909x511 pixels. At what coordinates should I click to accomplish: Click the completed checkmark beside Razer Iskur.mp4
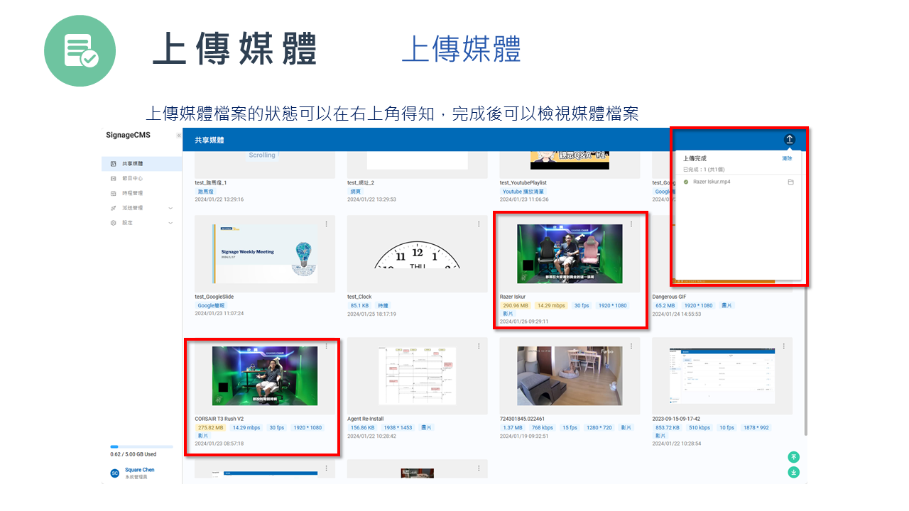[x=686, y=182]
